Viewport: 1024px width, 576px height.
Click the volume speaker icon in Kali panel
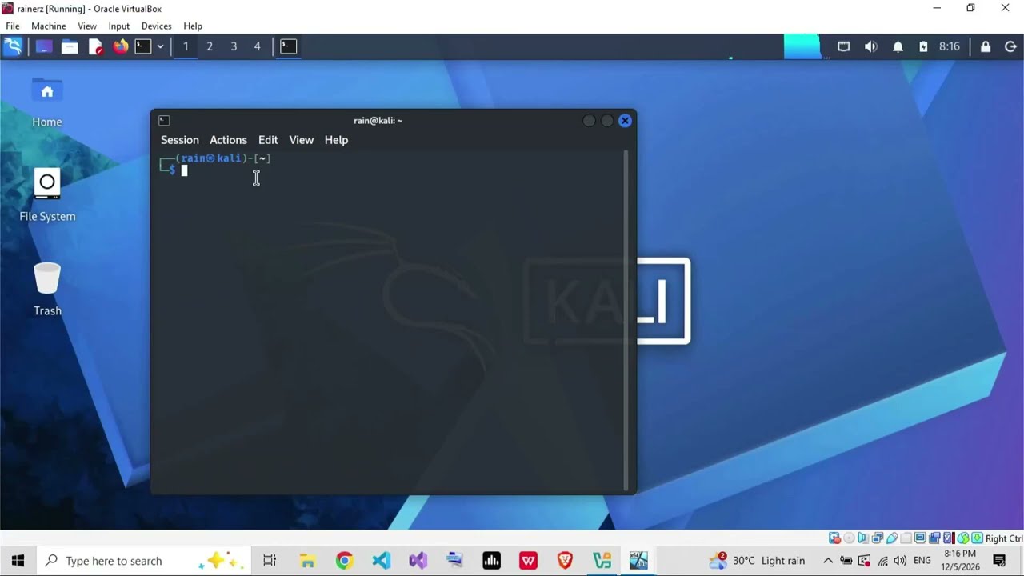[870, 46]
